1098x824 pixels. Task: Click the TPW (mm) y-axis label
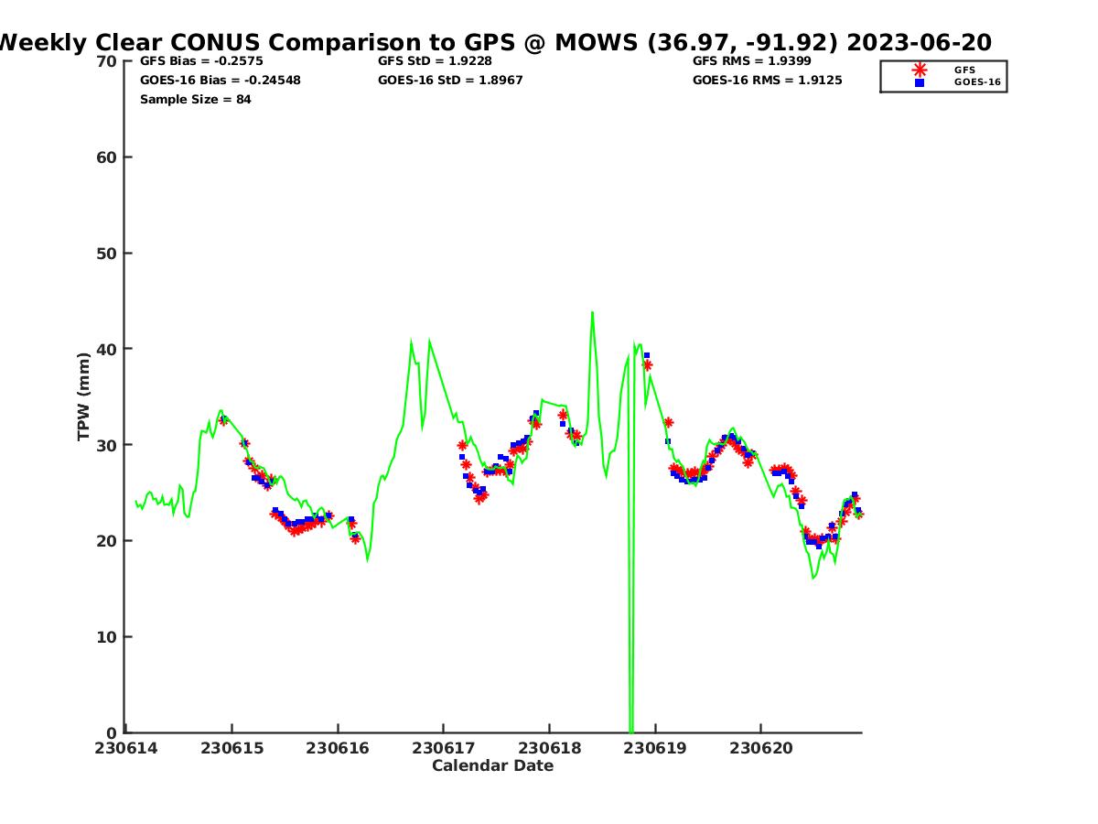[84, 396]
